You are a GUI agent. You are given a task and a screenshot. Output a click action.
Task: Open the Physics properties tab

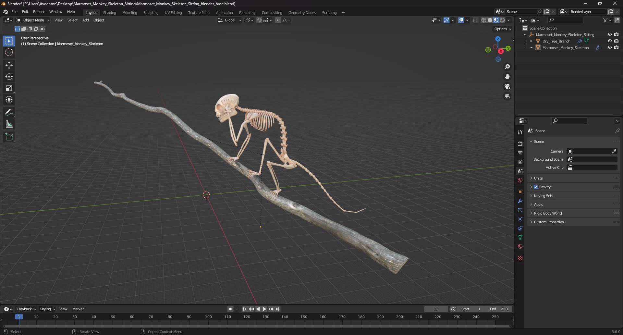click(520, 219)
